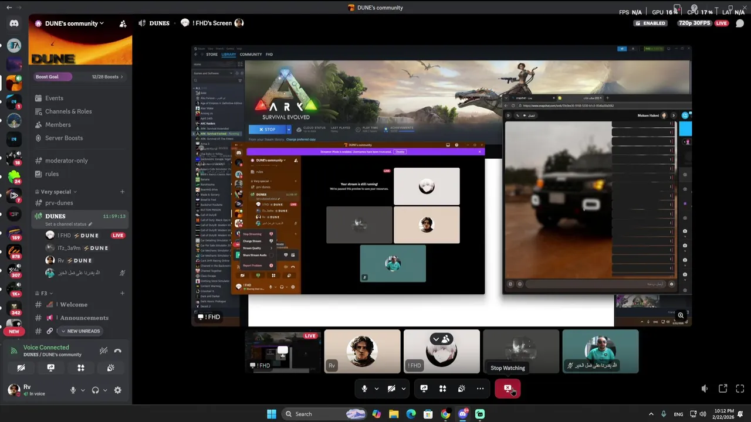Go back with top-left arrow
Screen dimensions: 751x422
[9, 8]
